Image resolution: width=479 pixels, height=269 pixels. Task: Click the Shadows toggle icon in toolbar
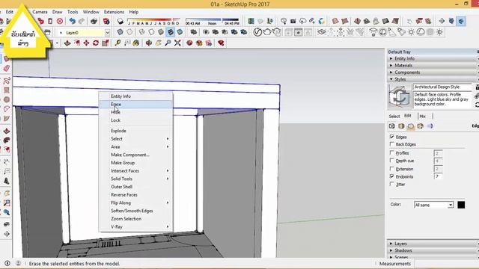point(120,21)
